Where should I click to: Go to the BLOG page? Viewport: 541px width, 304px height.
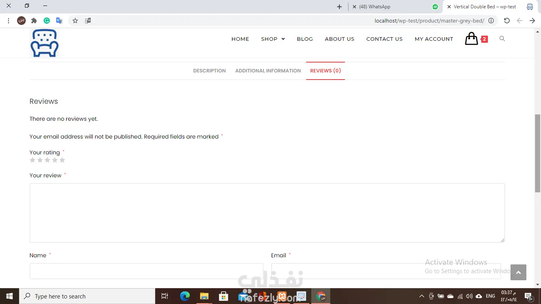click(305, 39)
